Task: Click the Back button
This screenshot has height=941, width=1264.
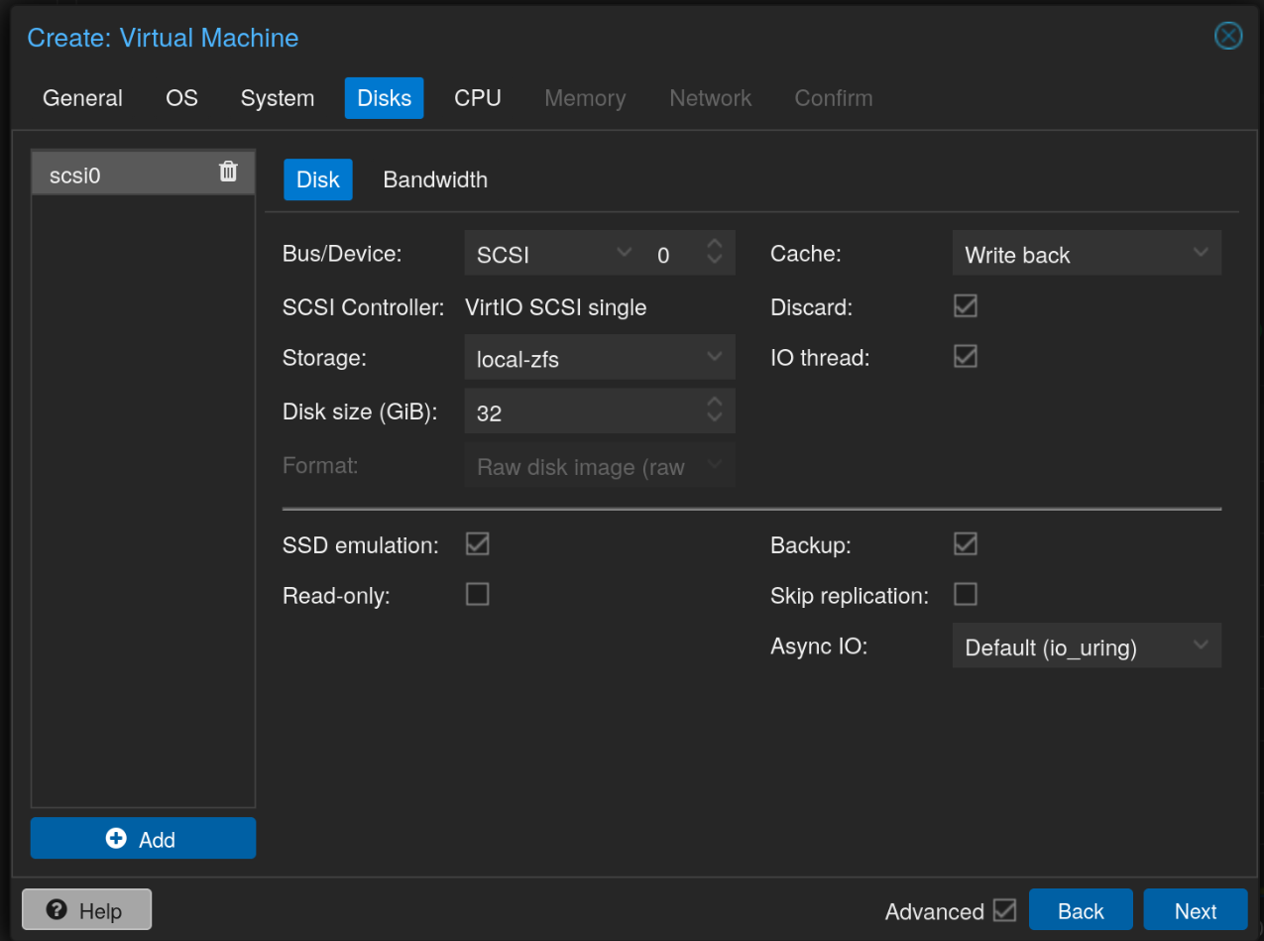Action: pos(1081,909)
